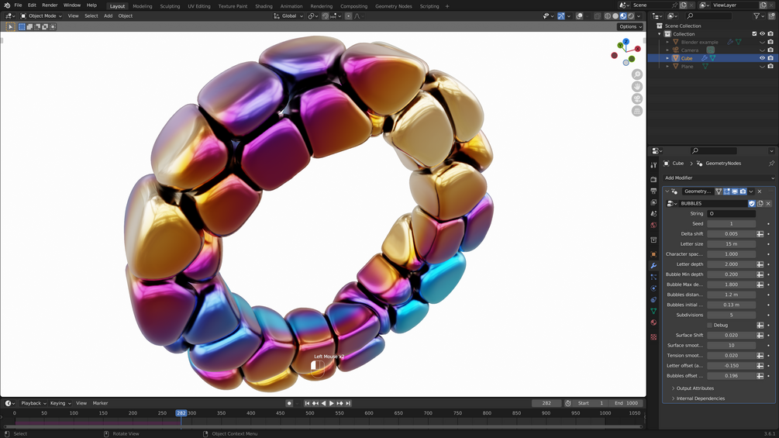Click the Seed value slider field
This screenshot has width=779, height=438.
coord(731,223)
